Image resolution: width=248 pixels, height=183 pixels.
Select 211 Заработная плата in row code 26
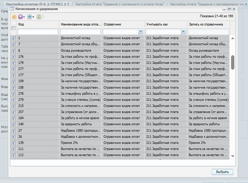pos(166,137)
